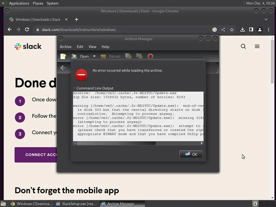276x207 pixels.
Task: Click the add files toolbar icon
Action: (128, 56)
